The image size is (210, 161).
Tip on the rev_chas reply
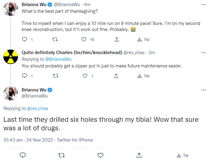[143, 76]
